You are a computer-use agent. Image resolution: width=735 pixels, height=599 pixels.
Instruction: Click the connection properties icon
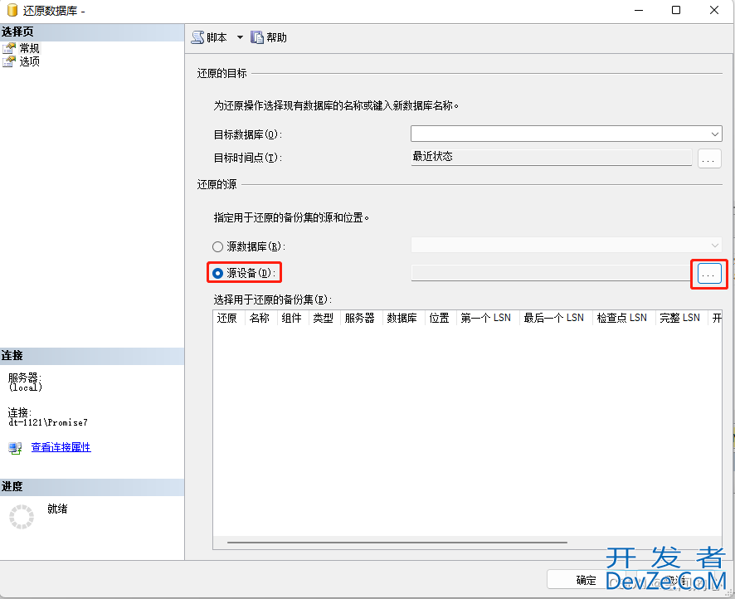15,448
